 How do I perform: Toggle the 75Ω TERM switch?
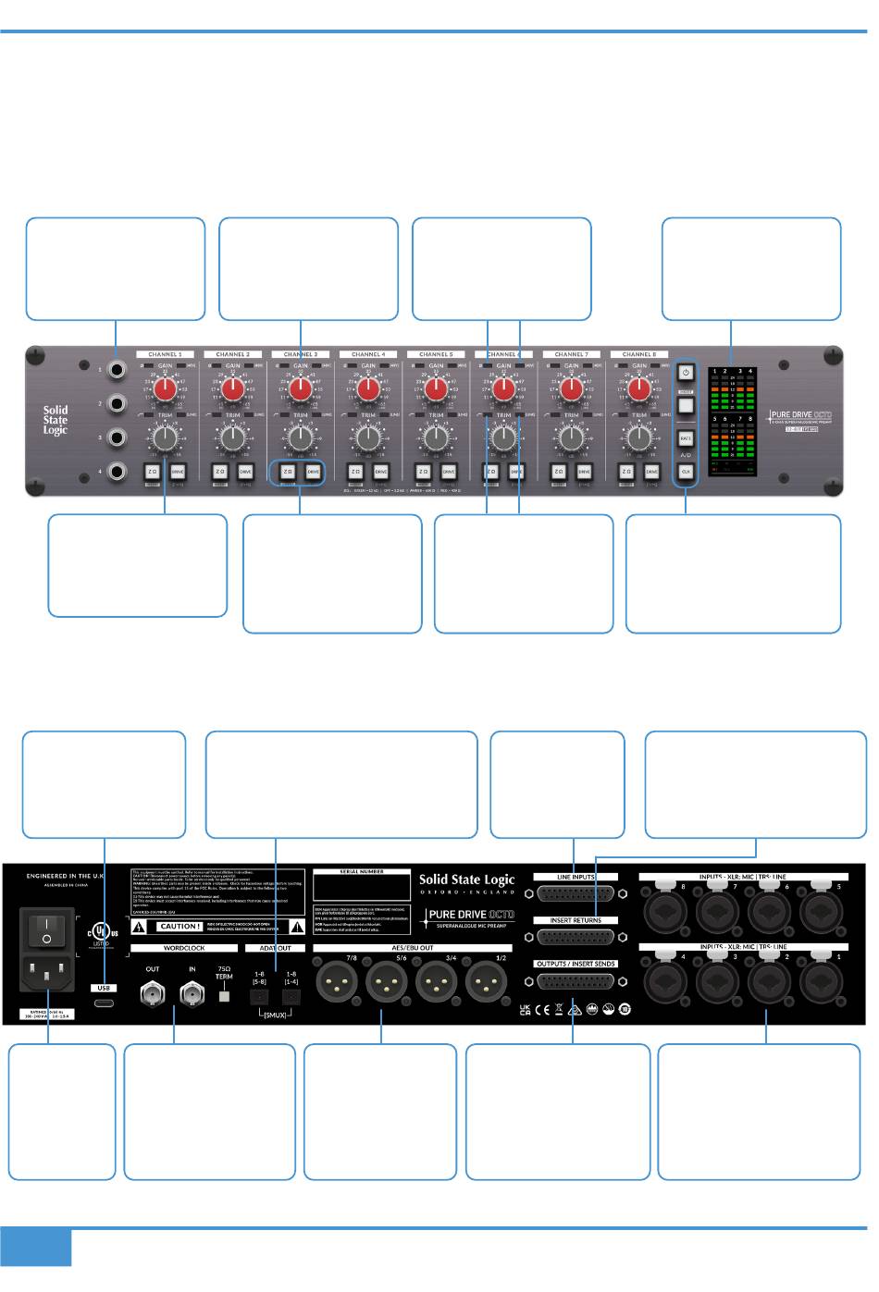(223, 997)
